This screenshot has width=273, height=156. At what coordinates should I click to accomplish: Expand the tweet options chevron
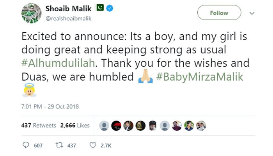tap(252, 13)
